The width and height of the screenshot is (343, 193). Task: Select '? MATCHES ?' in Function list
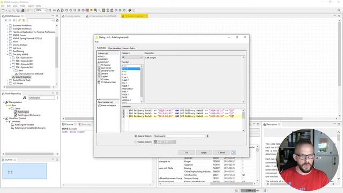tap(128, 89)
